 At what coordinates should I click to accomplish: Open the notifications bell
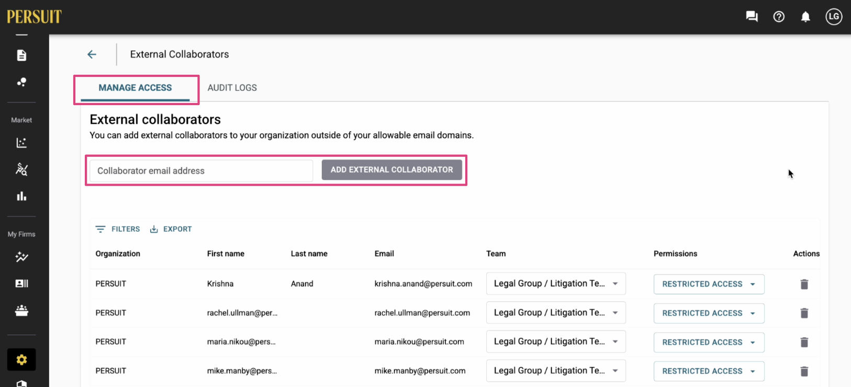pos(805,17)
